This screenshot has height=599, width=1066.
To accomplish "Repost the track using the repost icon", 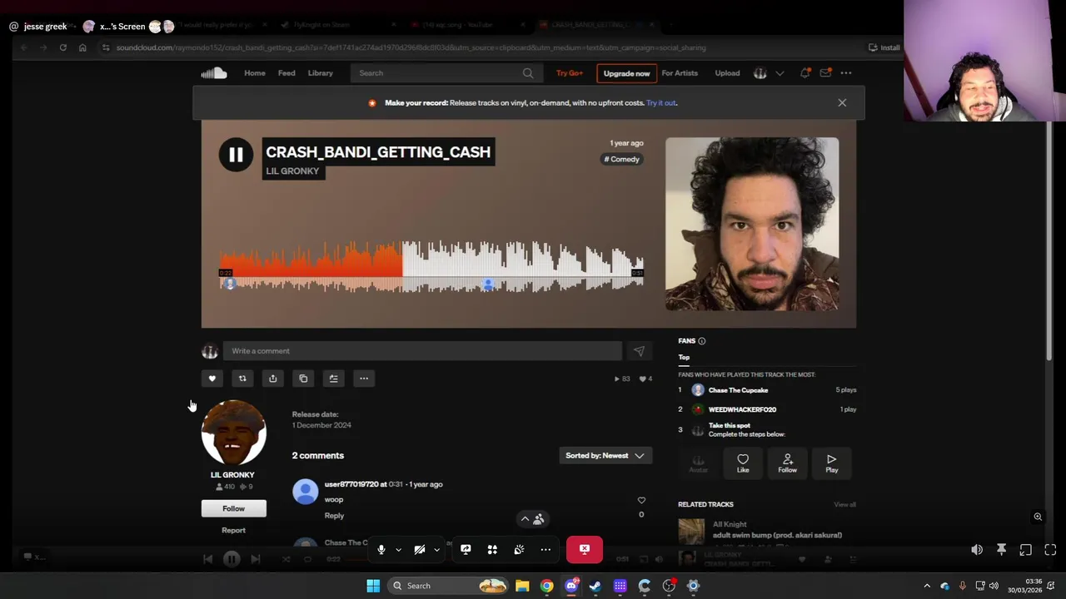I will pyautogui.click(x=242, y=379).
